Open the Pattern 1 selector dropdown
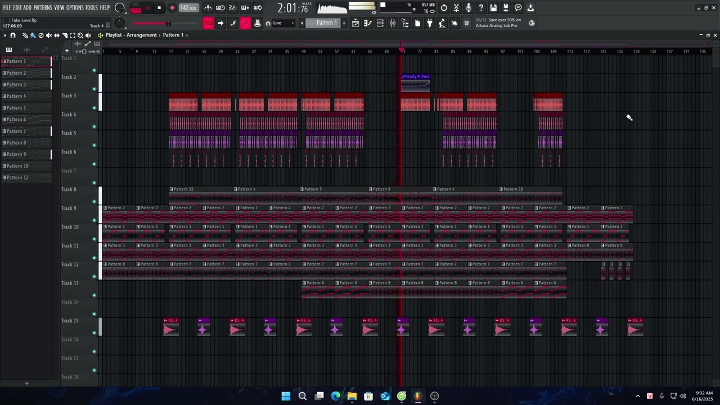 pyautogui.click(x=326, y=23)
